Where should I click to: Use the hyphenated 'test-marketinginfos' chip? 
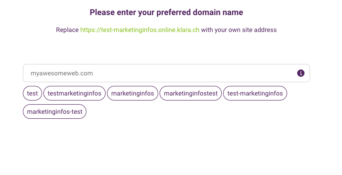point(255,93)
